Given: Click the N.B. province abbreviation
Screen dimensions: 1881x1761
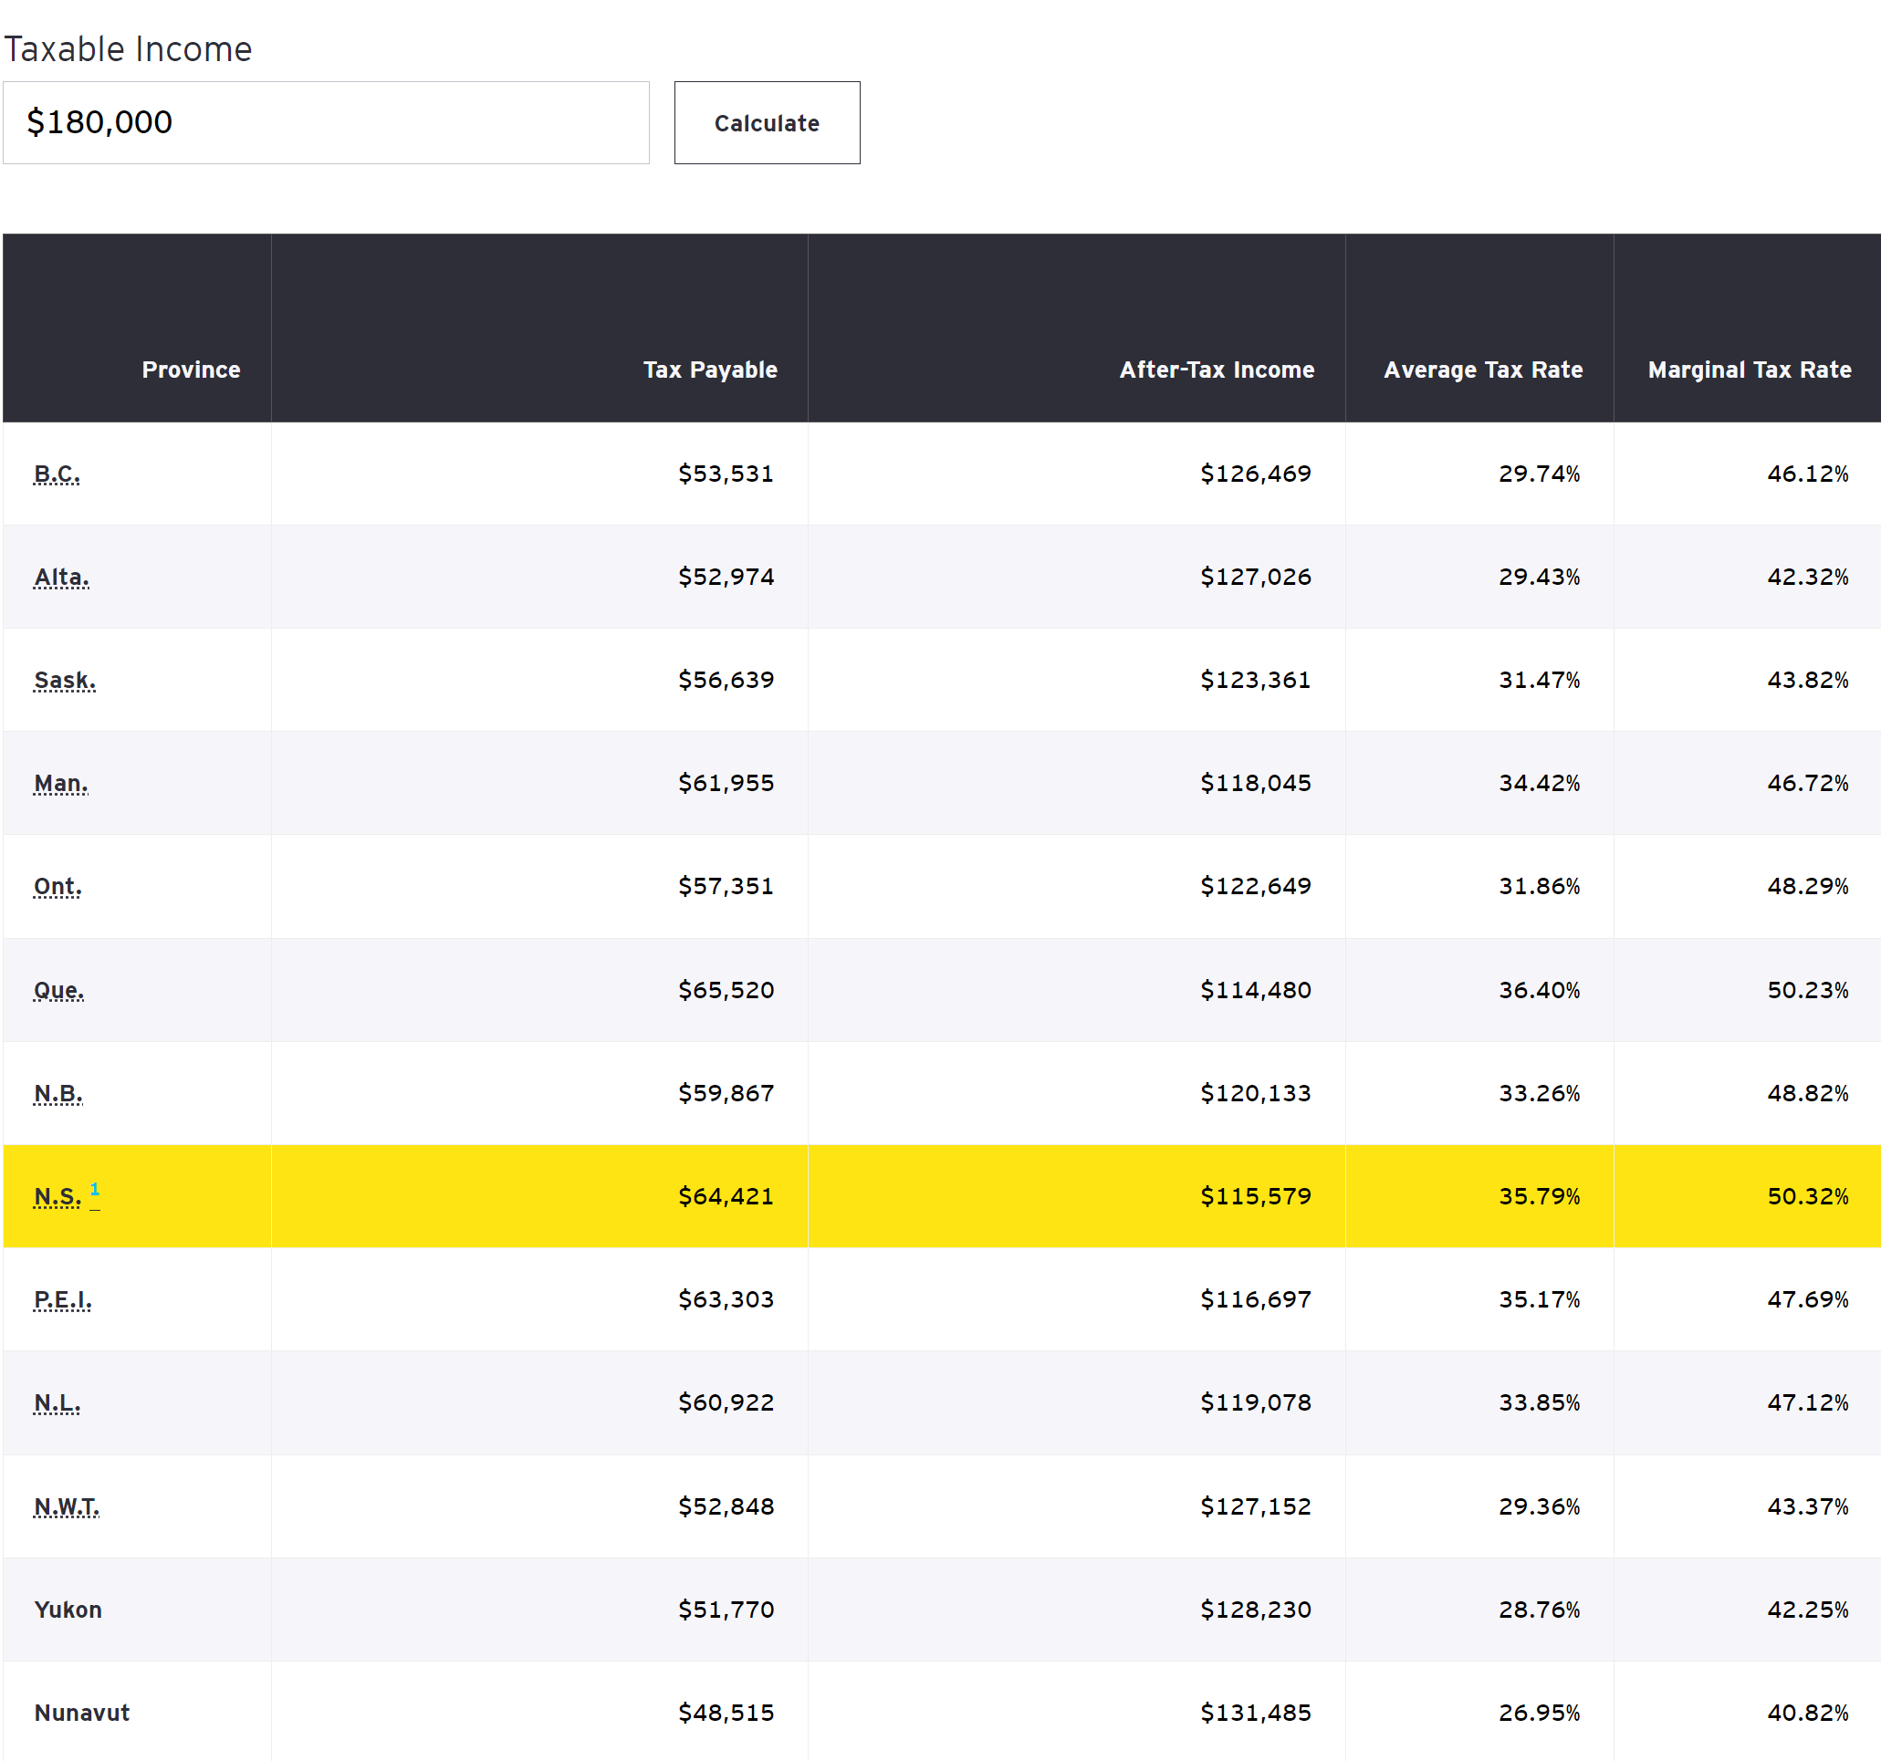Looking at the screenshot, I should (57, 1093).
